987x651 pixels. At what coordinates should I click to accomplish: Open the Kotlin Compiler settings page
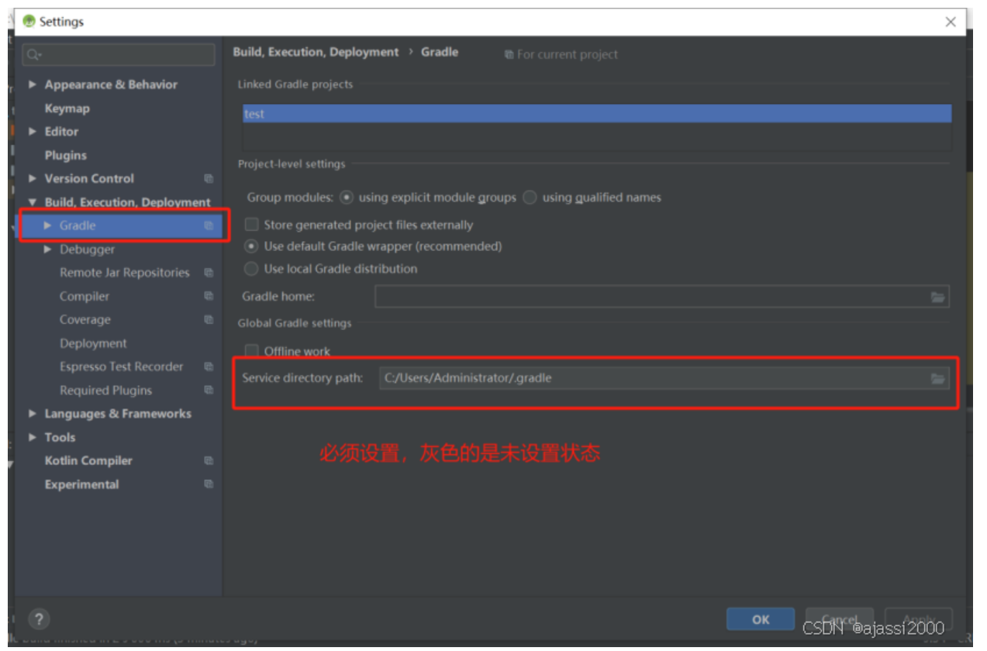pyautogui.click(x=88, y=460)
